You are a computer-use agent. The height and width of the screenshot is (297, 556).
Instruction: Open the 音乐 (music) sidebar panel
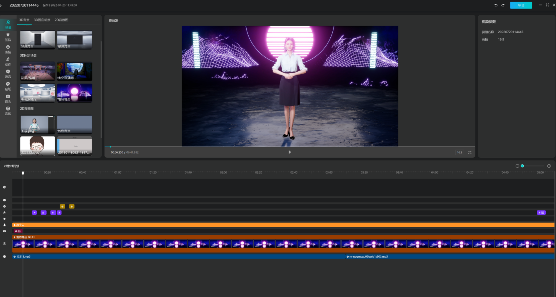click(x=8, y=111)
